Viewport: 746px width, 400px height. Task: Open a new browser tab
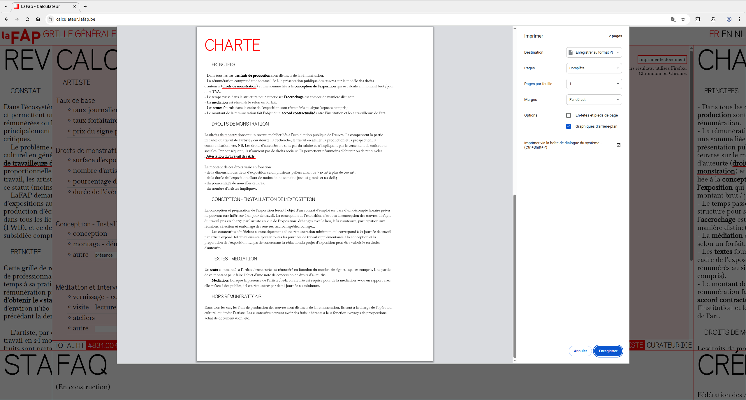(x=85, y=6)
